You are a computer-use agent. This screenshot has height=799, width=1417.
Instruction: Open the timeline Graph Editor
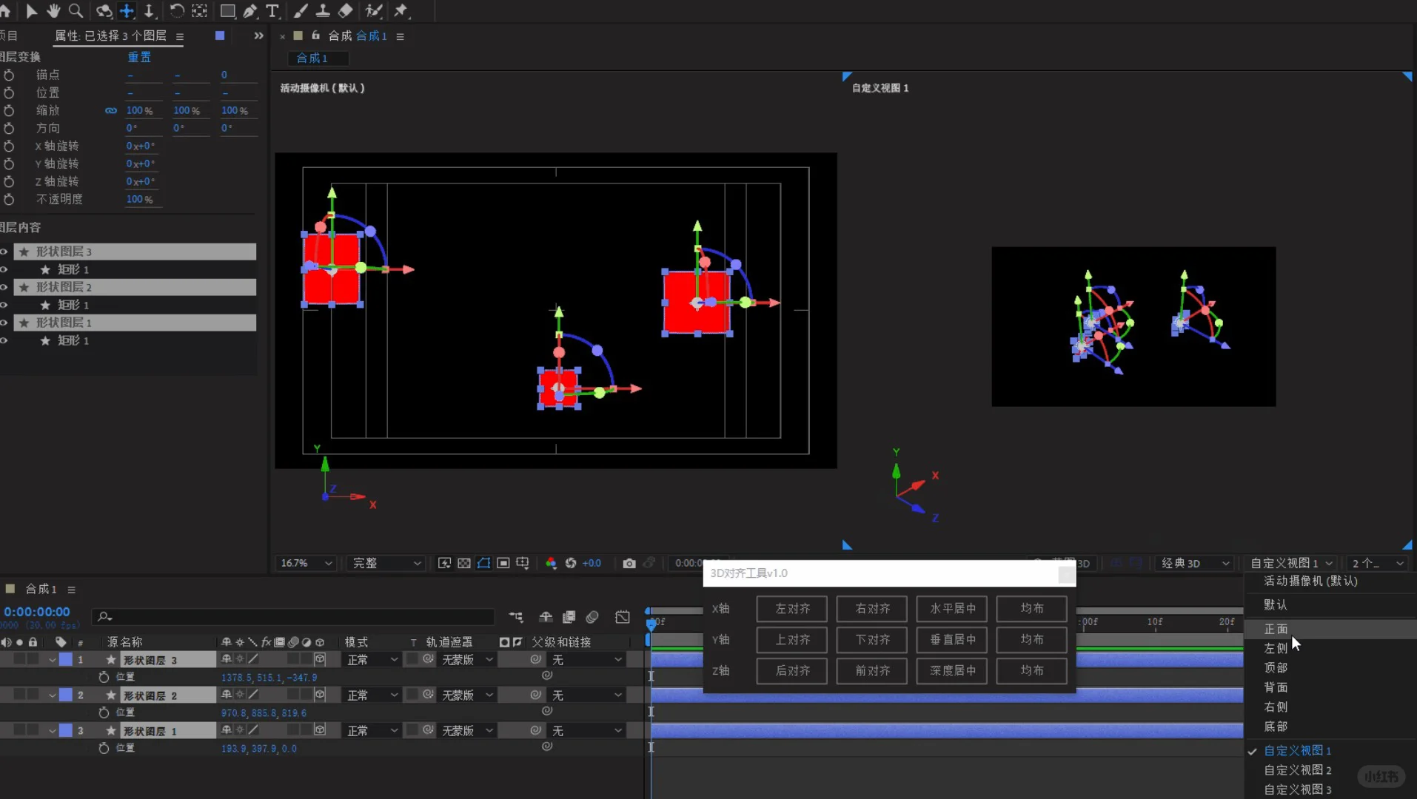(623, 617)
